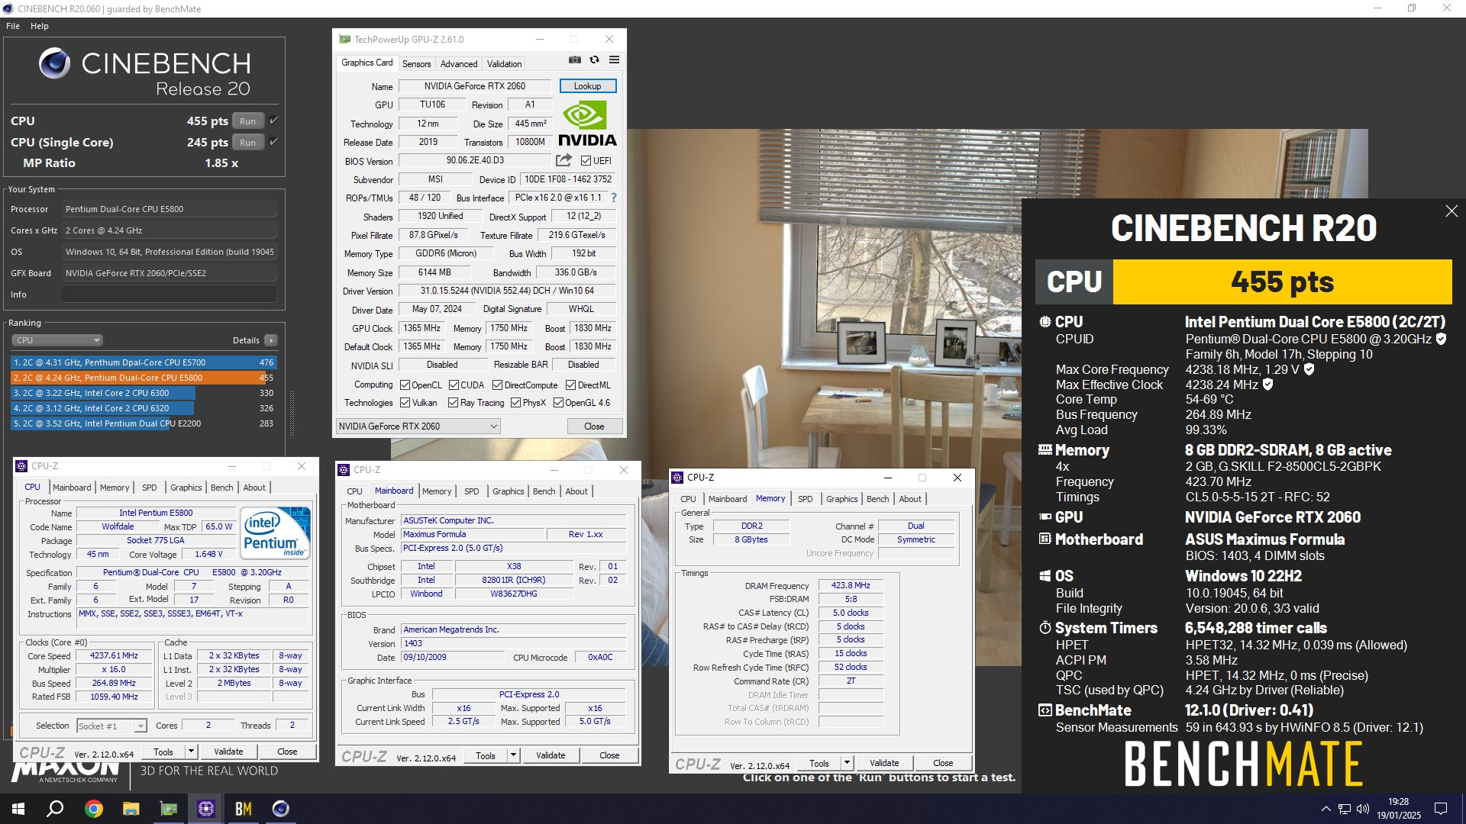This screenshot has width=1466, height=824.
Task: Switch to the Sensors tab in GPU-Z
Action: (416, 64)
